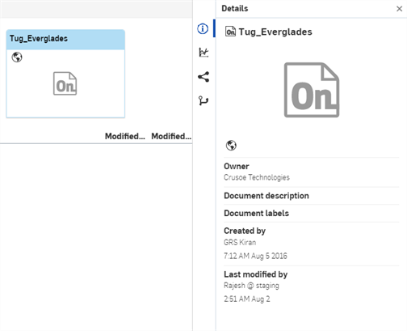Click the Onshape icon beside Tug_Everglades title
The width and height of the screenshot is (407, 331).
230,32
